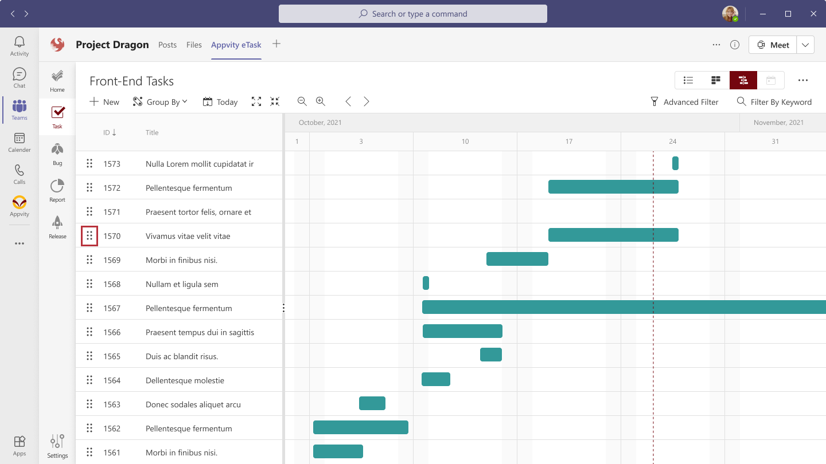Switch to the Files tab
This screenshot has height=464, width=826.
coord(194,44)
